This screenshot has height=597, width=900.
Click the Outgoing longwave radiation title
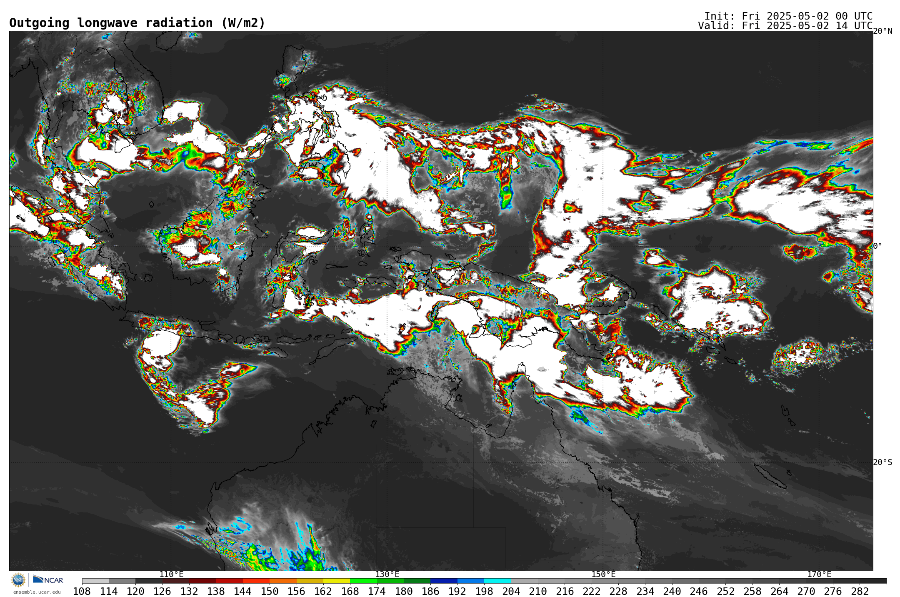point(137,23)
